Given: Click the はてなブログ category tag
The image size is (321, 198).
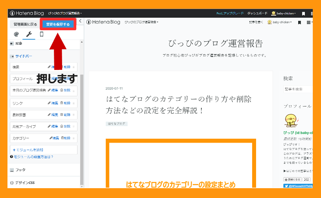Looking at the screenshot, I should pos(116,124).
